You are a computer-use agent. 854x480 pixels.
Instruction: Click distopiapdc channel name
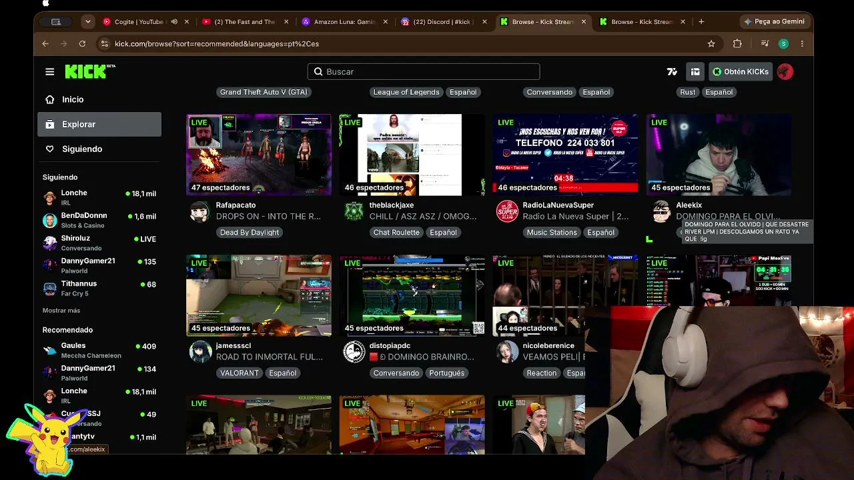click(x=390, y=345)
